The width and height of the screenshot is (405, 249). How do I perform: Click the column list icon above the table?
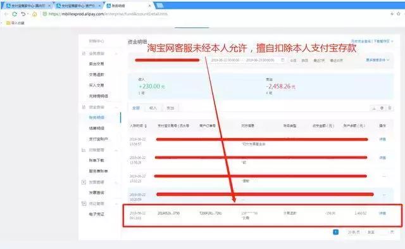pos(390,108)
